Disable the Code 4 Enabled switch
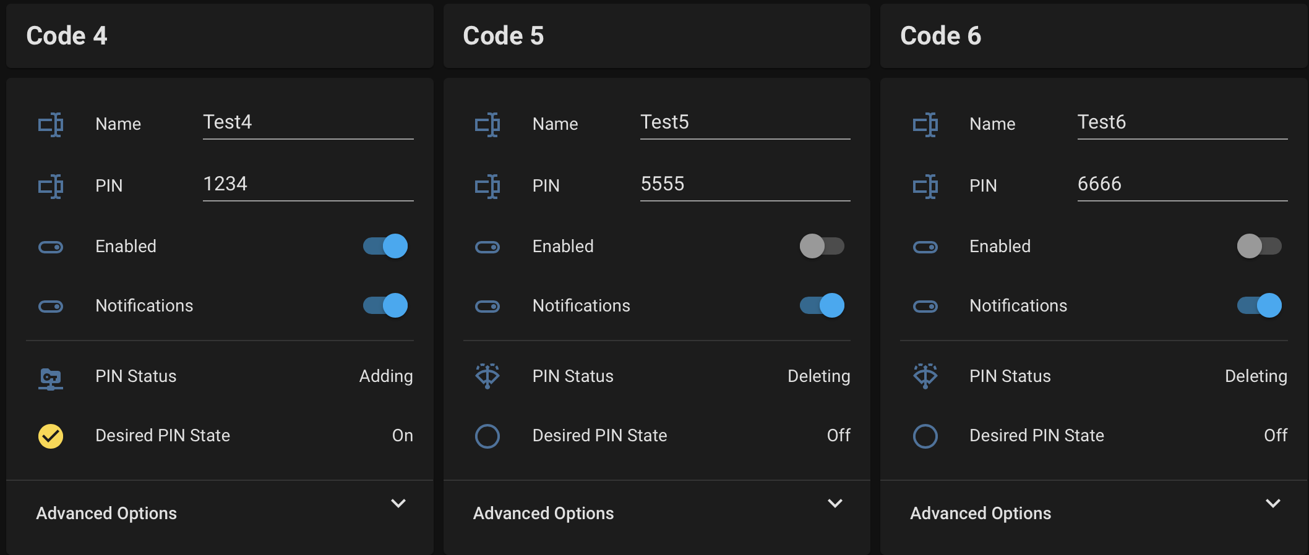1309x555 pixels. tap(385, 246)
